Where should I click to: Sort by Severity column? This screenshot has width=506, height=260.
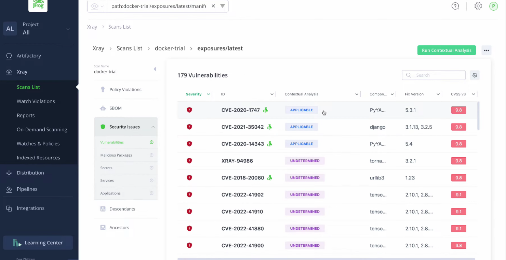click(194, 94)
